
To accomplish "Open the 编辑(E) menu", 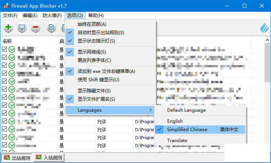I will click(30, 16).
